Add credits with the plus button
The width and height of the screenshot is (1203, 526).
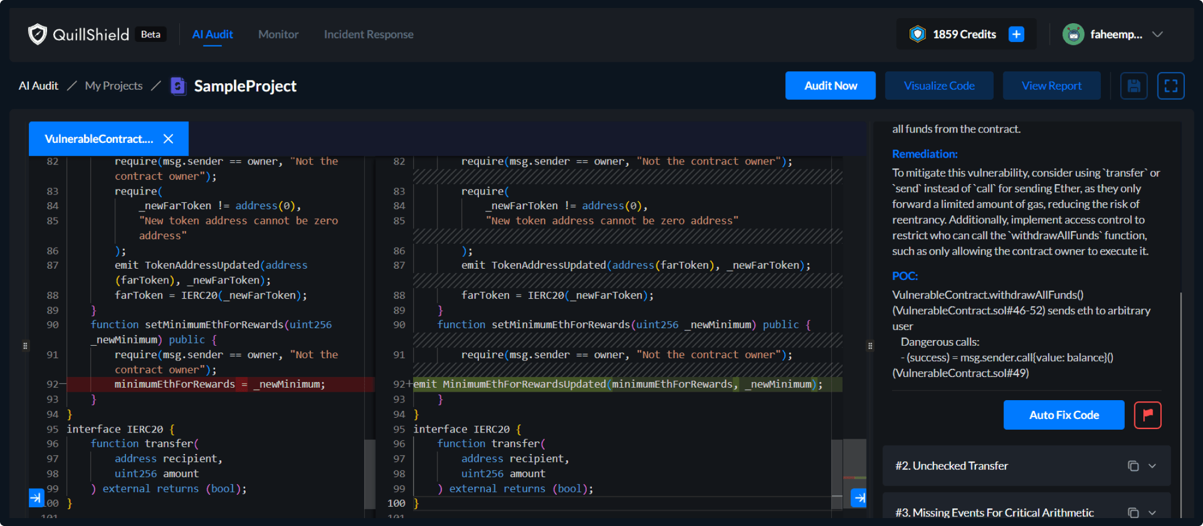1016,35
